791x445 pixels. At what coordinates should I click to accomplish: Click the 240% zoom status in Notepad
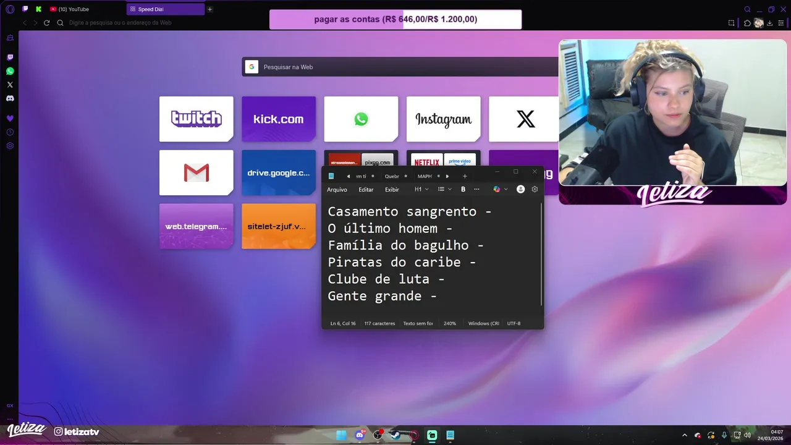point(450,323)
